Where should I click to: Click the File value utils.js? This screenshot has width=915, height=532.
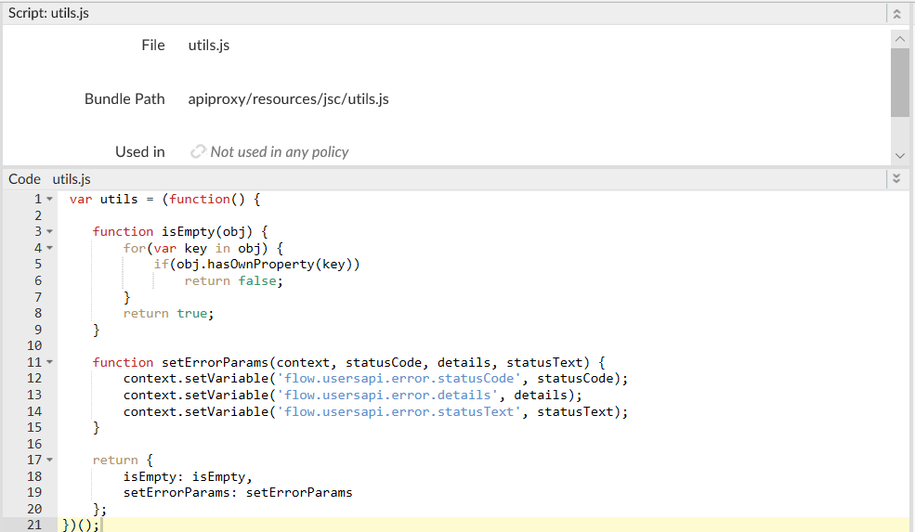209,45
